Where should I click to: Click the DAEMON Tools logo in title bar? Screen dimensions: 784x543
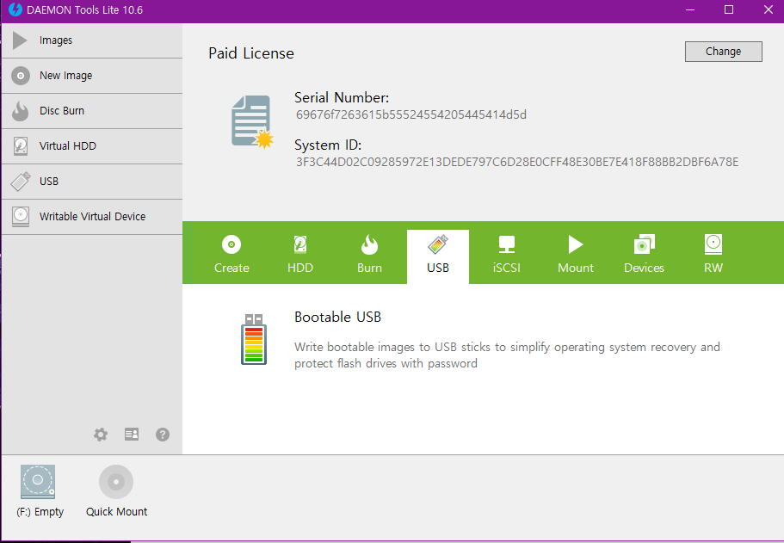15,9
